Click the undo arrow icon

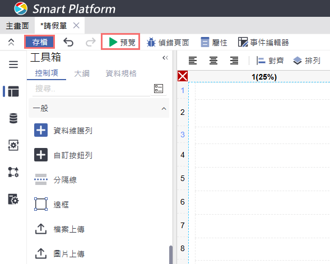tap(68, 42)
